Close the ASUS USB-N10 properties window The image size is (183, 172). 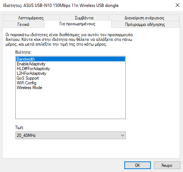pyautogui.click(x=178, y=5)
